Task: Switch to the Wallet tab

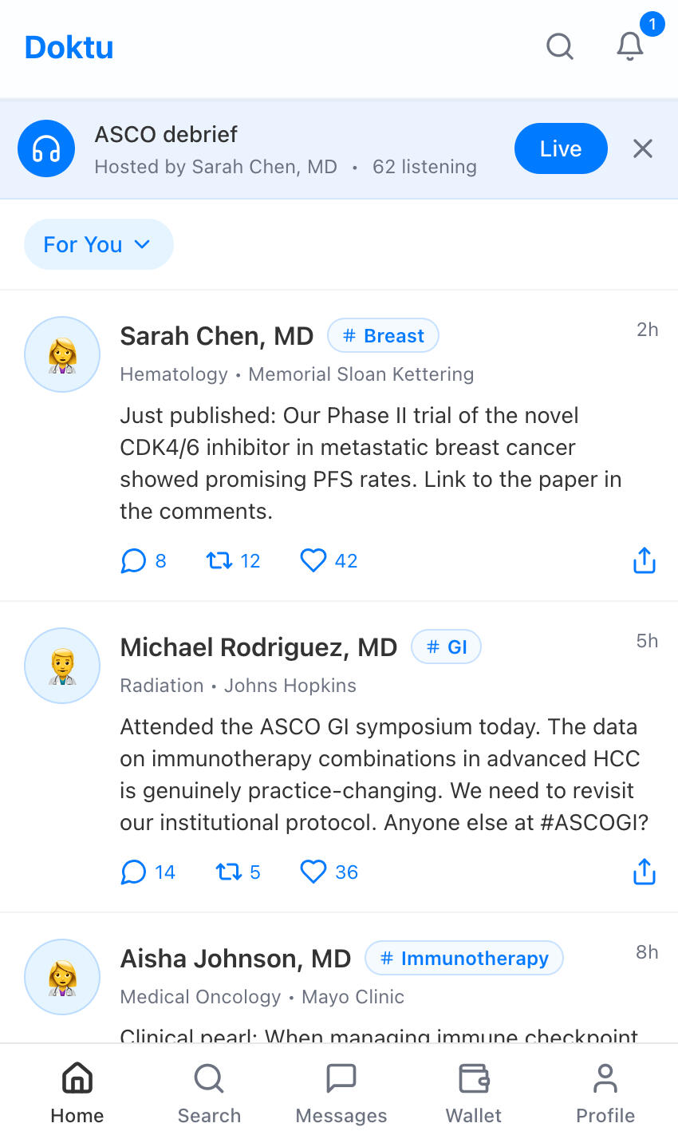Action: pos(474,1094)
